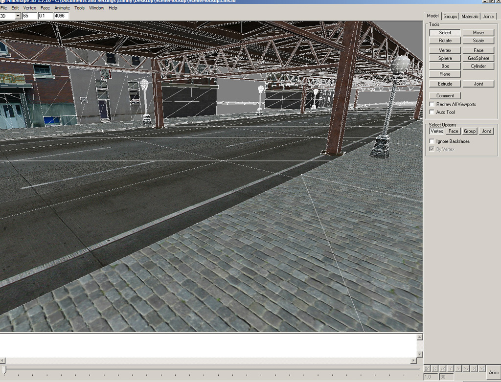
Task: Activate the Extrude tool
Action: point(445,84)
